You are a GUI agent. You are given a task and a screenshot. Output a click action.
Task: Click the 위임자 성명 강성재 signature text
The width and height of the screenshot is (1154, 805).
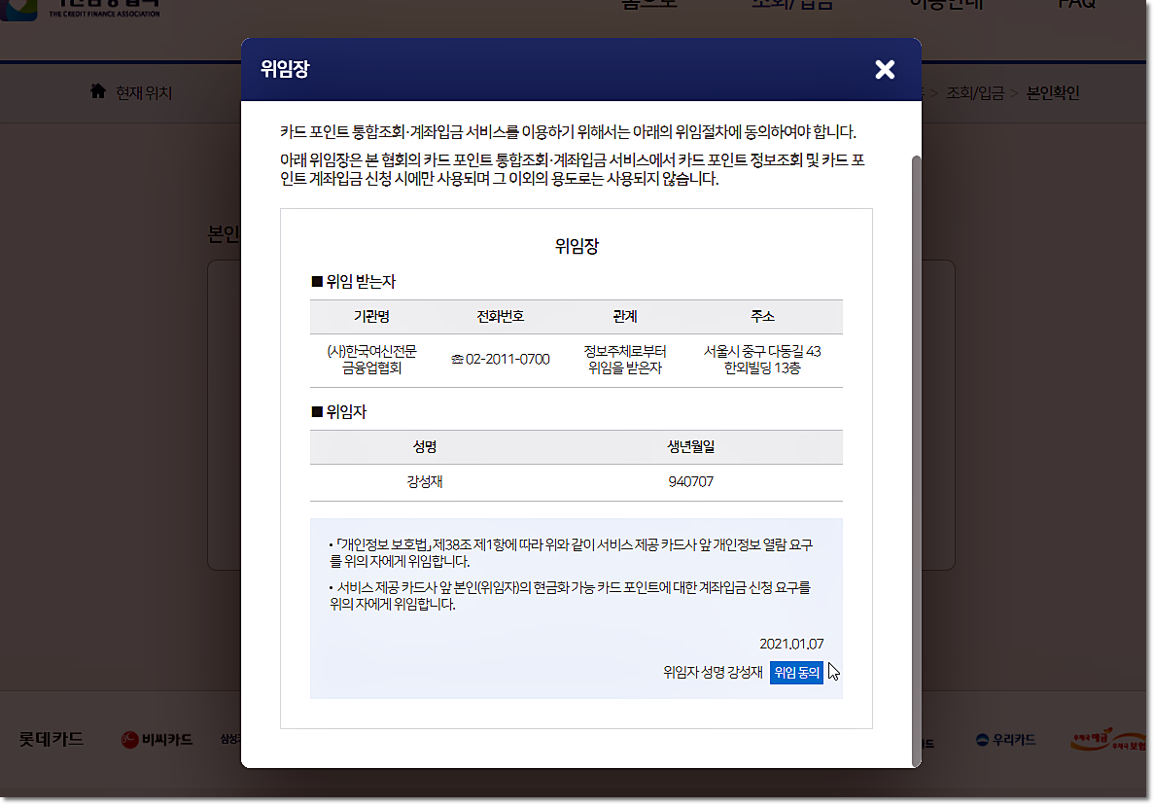713,672
